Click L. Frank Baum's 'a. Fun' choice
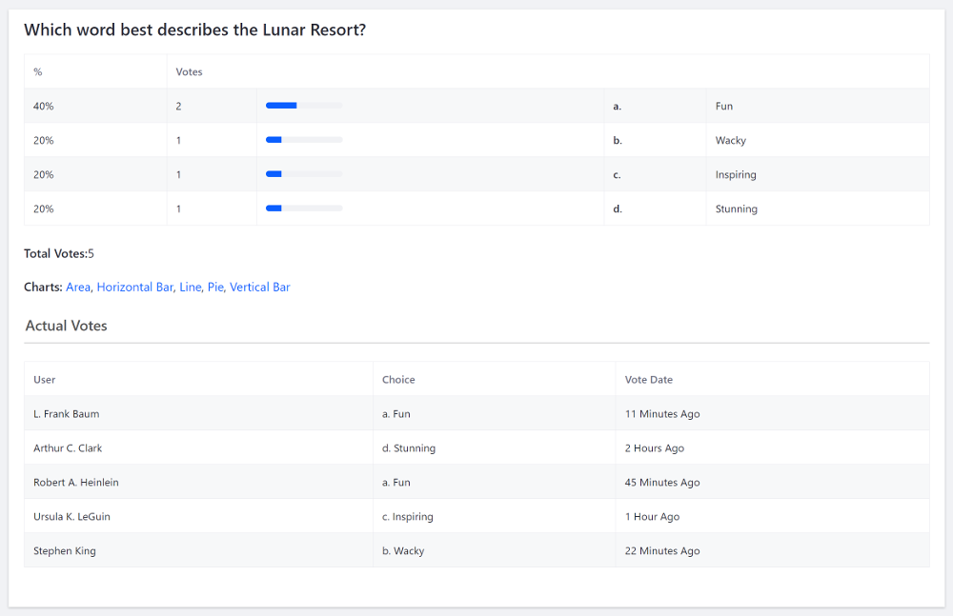953x616 pixels. [396, 414]
